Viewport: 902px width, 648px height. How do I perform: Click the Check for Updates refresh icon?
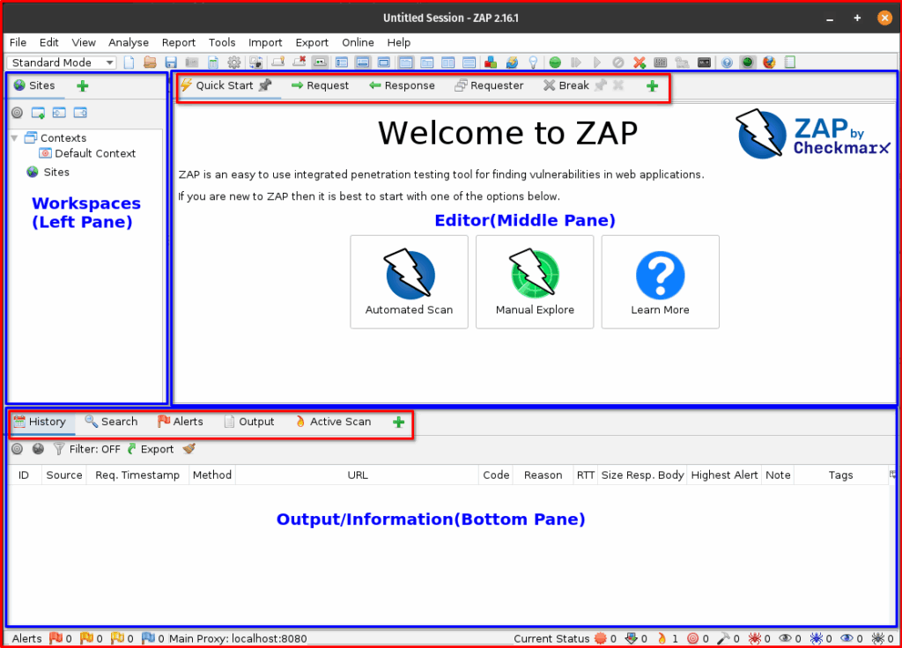coord(512,63)
